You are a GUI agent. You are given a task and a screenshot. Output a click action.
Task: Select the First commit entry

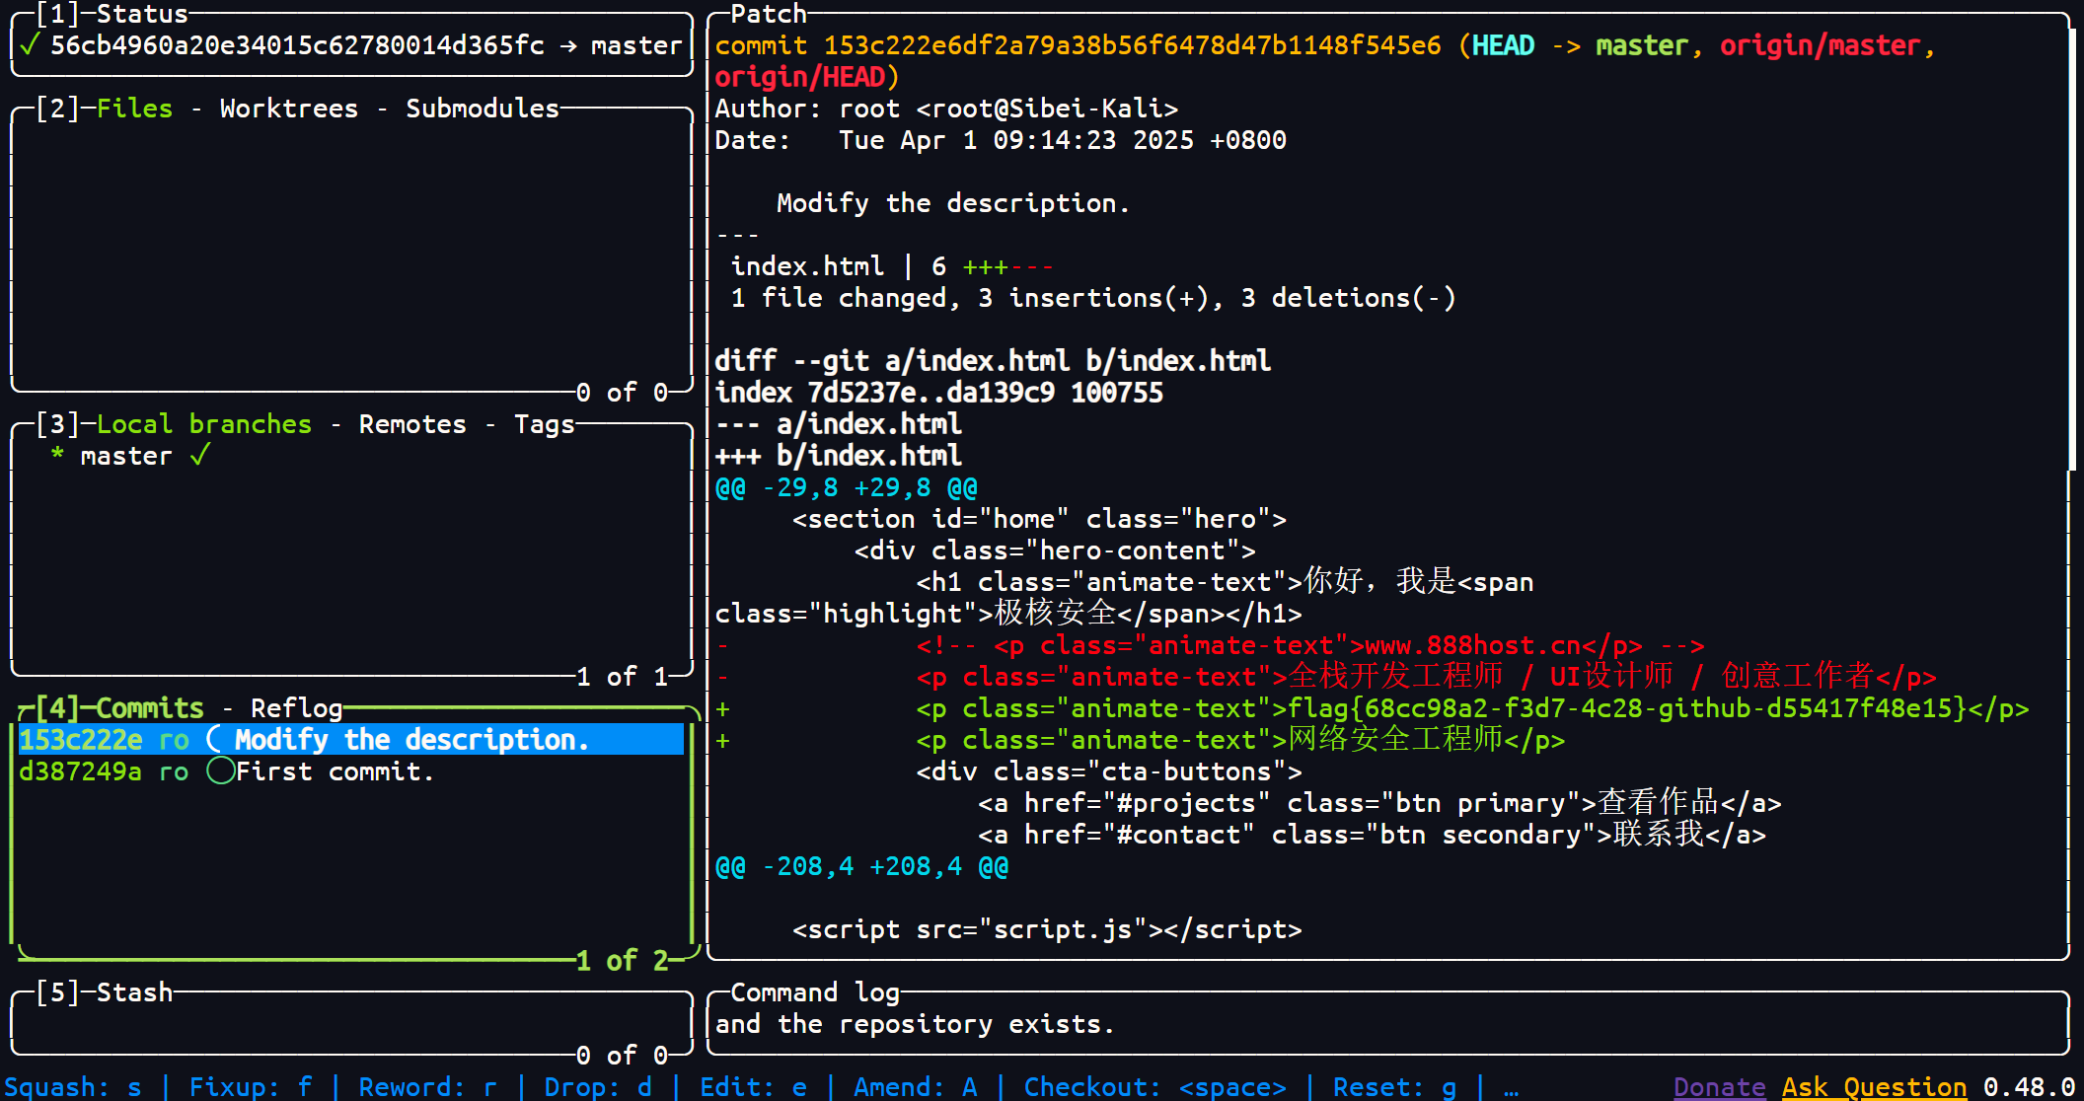(x=334, y=771)
